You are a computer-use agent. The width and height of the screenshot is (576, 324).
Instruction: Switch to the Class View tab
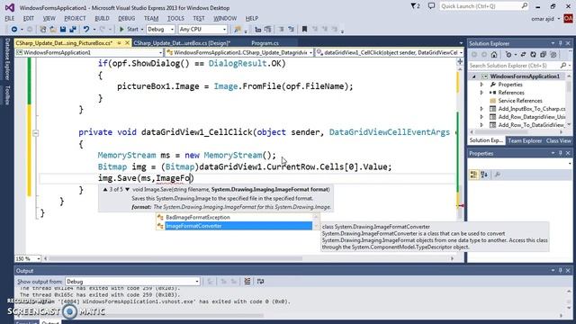coord(558,140)
